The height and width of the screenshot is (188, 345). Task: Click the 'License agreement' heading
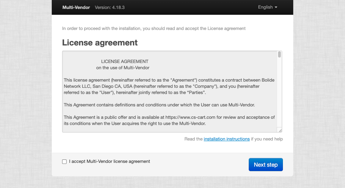100,43
